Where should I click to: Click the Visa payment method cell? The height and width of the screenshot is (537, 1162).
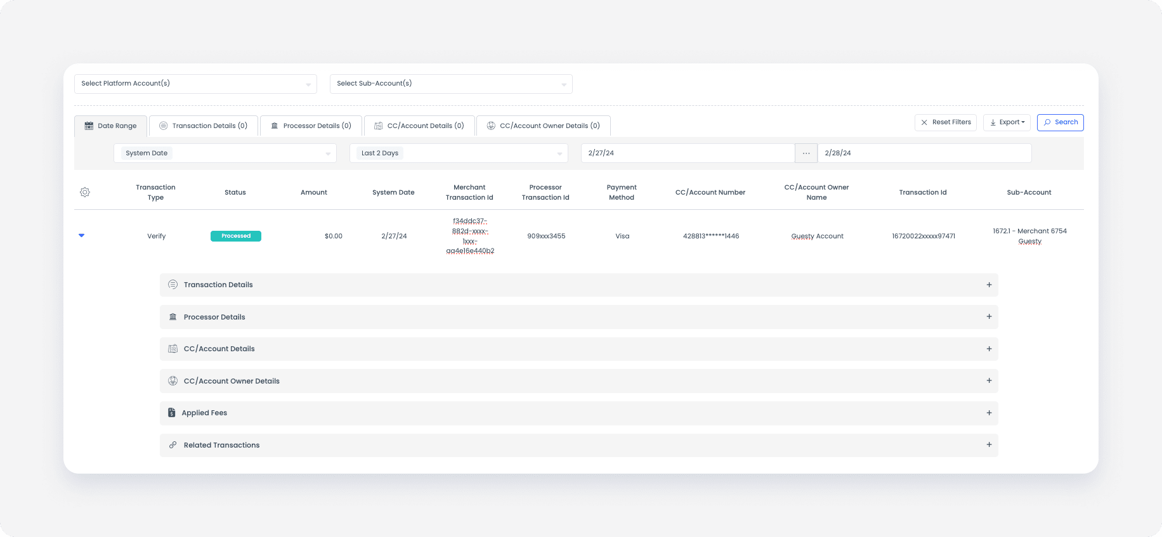[622, 236]
